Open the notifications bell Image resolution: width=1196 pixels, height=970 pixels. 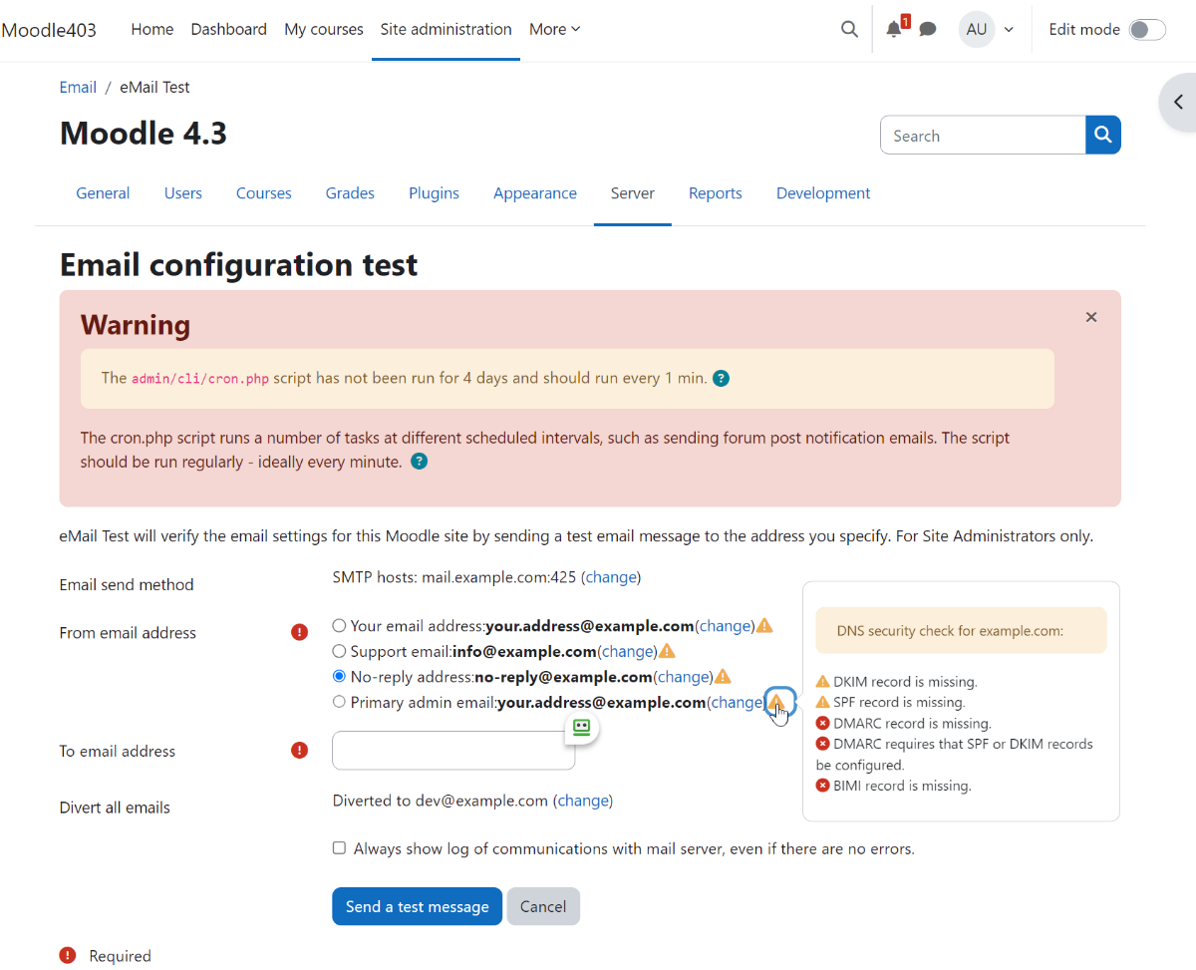tap(892, 29)
